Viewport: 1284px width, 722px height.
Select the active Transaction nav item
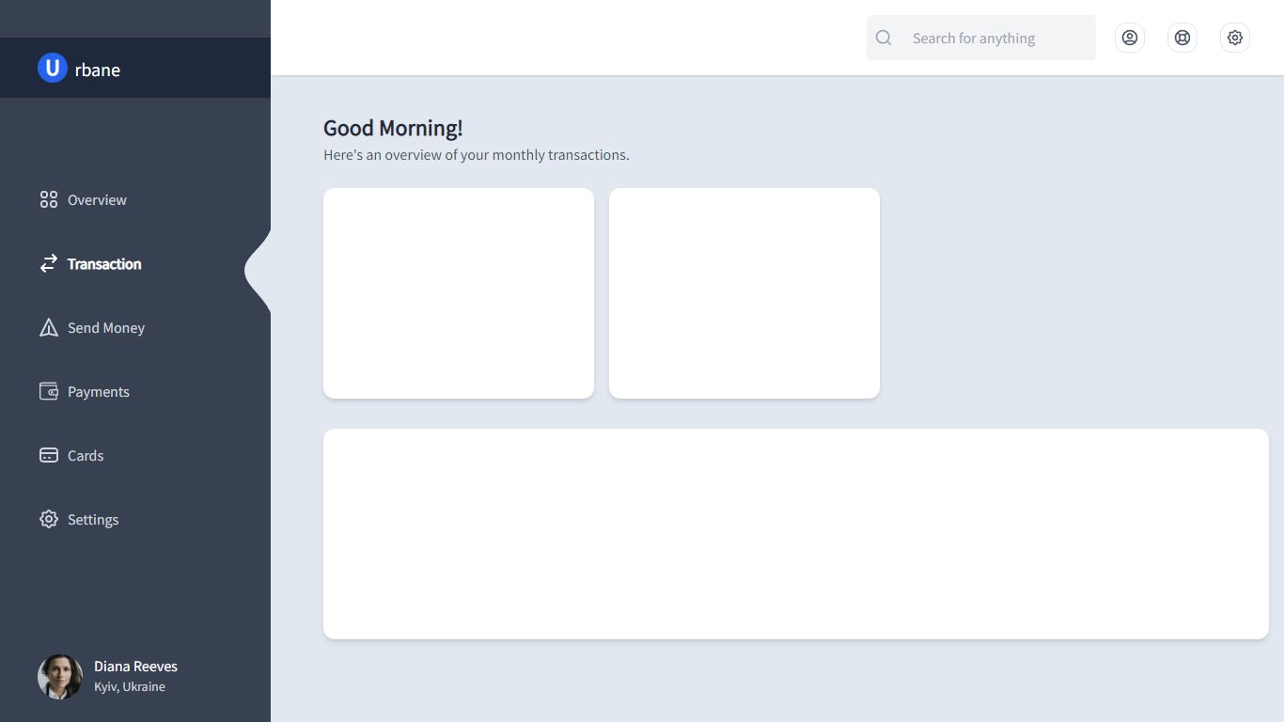tap(103, 263)
